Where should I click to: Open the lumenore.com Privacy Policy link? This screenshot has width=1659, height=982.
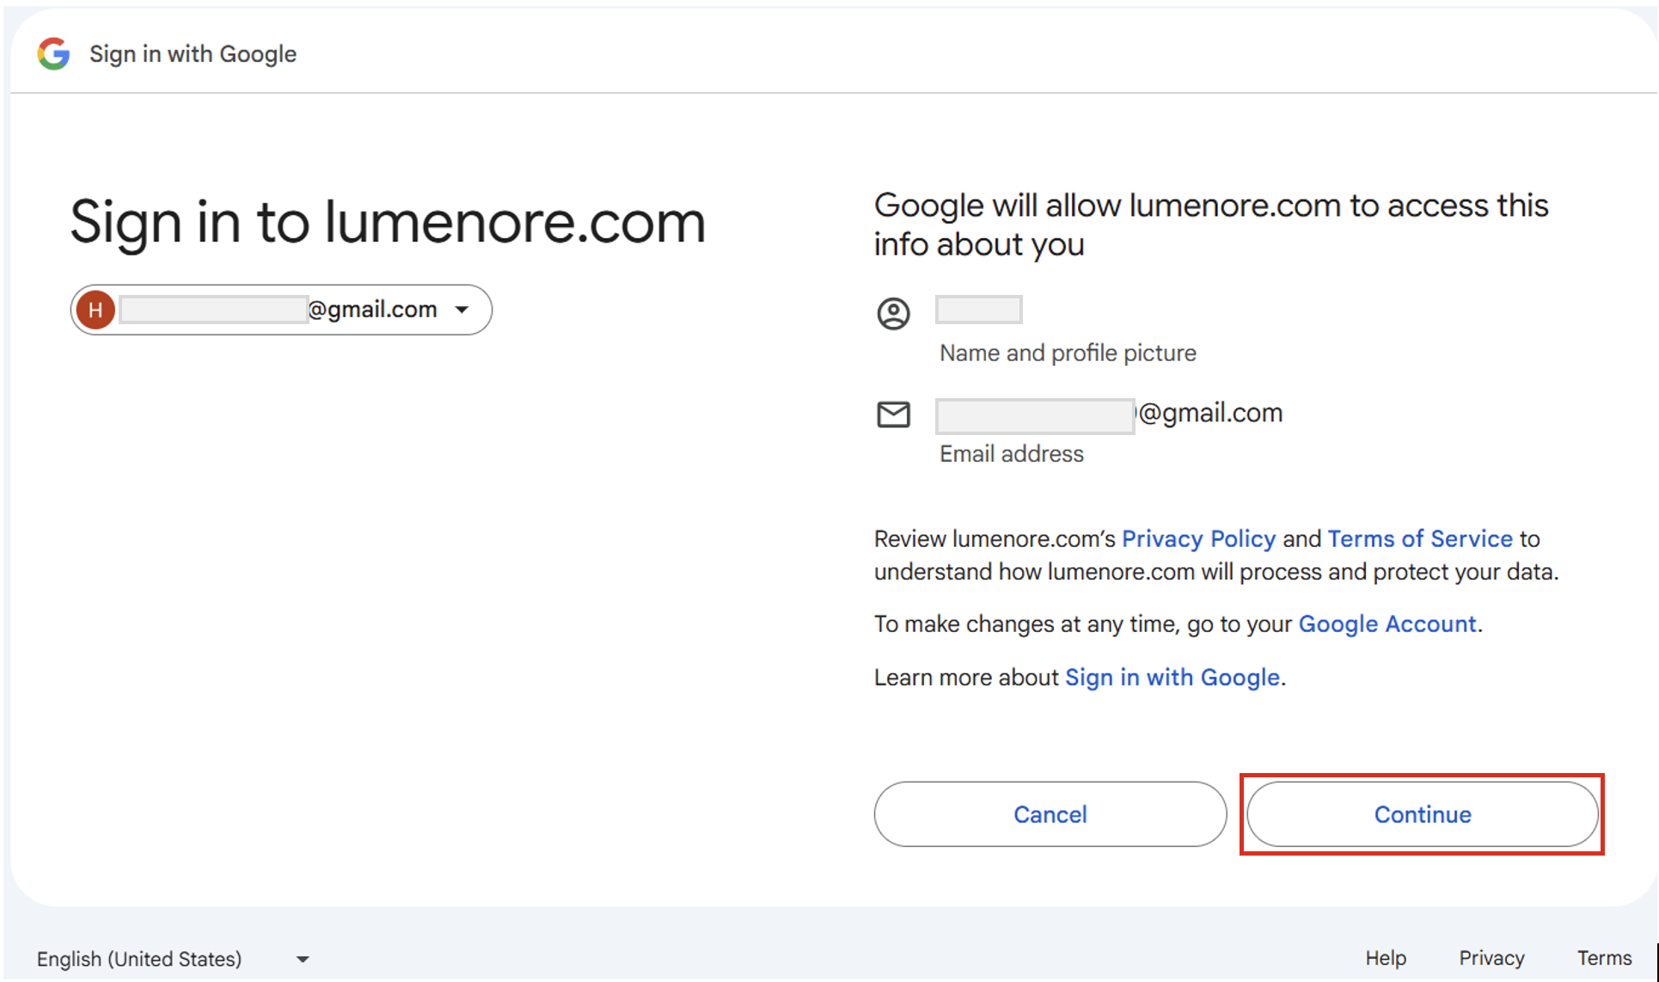pos(1198,539)
